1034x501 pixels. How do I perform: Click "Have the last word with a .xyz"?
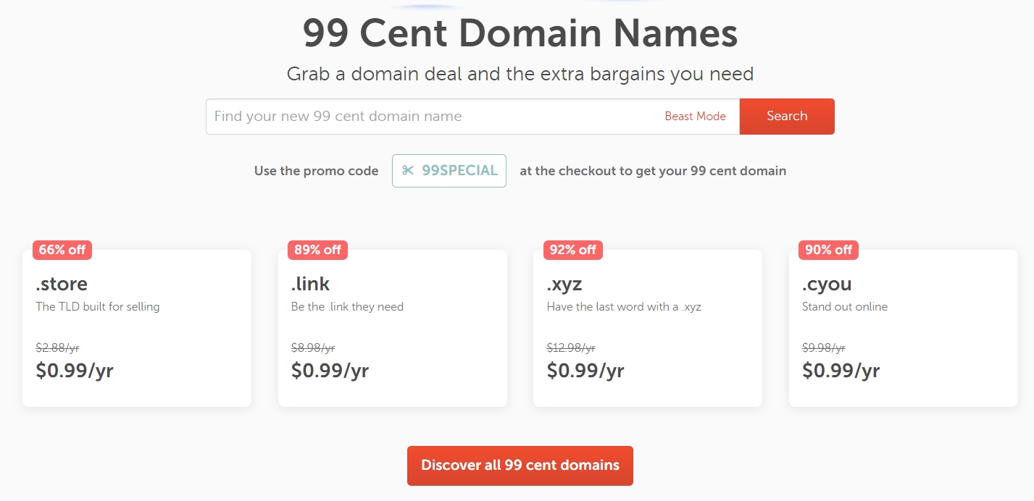coord(624,306)
